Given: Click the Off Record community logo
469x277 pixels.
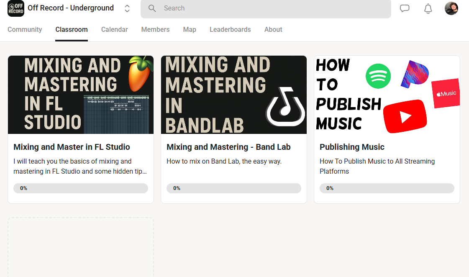Looking at the screenshot, I should click(x=16, y=8).
